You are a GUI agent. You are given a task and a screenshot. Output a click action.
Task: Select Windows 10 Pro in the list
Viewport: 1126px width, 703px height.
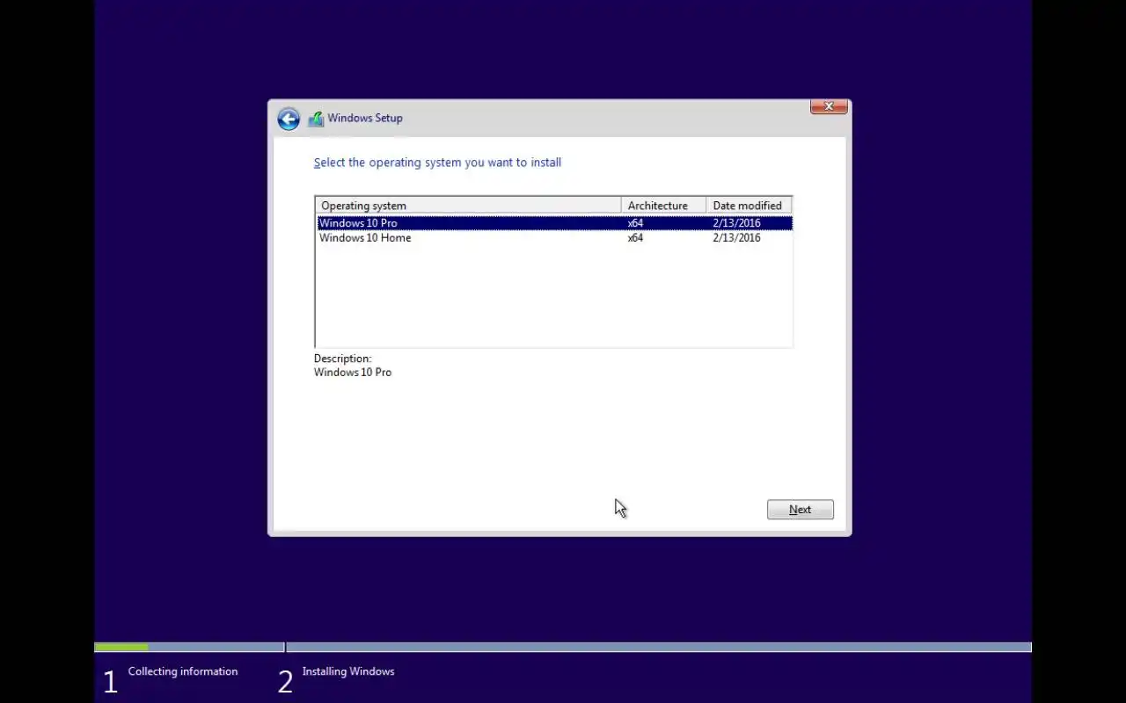554,223
